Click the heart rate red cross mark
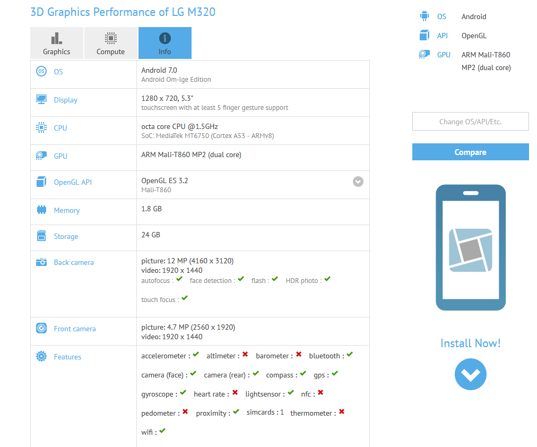The image size is (537, 447). pyautogui.click(x=235, y=392)
